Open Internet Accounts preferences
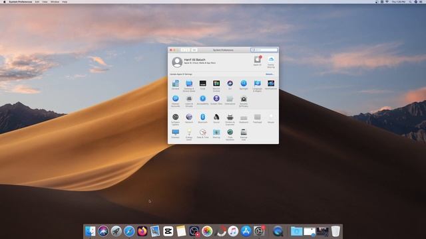 pos(176,101)
